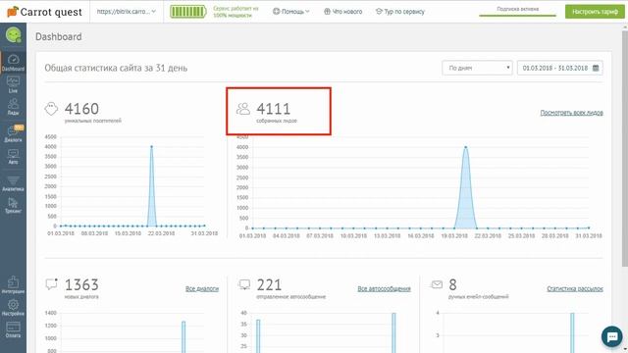Click the Dashboard page heading
The height and width of the screenshot is (353, 628).
click(59, 37)
